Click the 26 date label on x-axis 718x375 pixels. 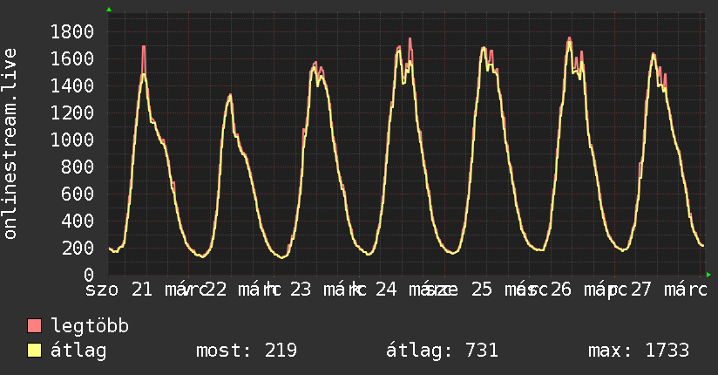point(561,290)
